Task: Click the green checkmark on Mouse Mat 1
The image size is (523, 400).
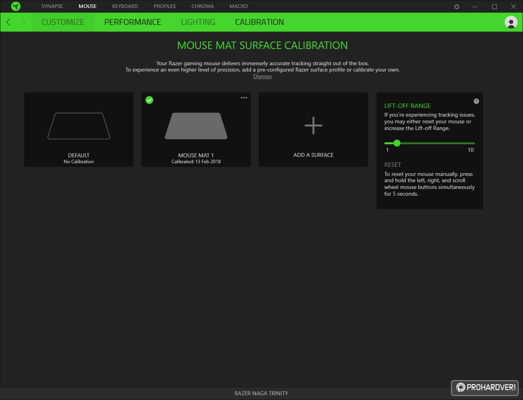Action: click(149, 100)
